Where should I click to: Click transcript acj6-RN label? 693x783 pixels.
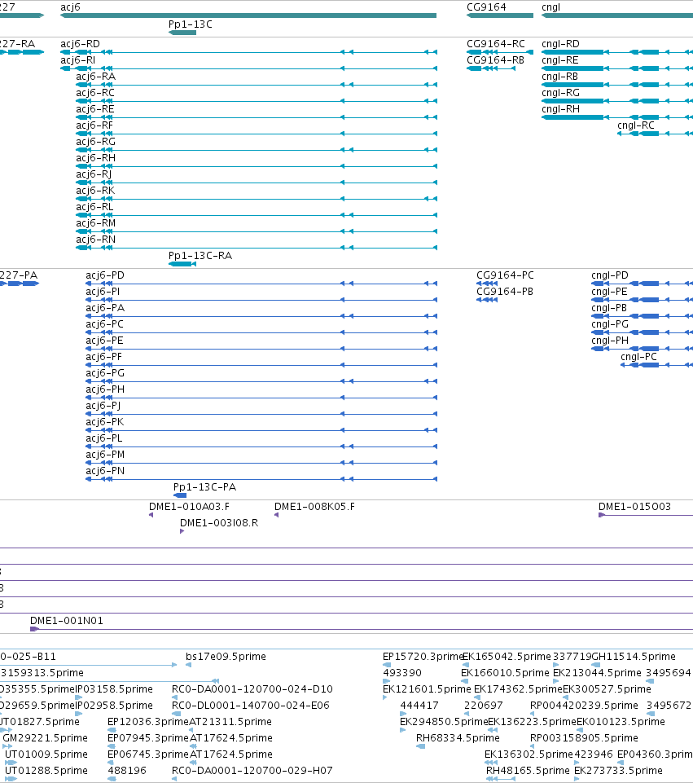[x=96, y=240]
